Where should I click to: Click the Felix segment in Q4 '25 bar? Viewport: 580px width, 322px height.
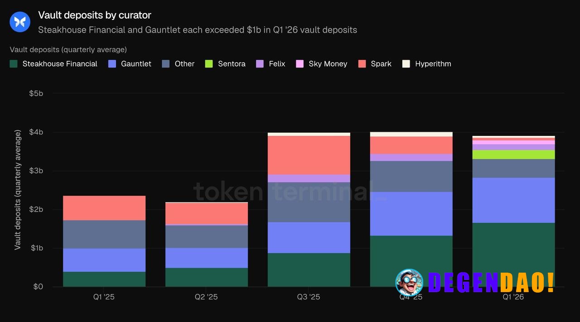[x=411, y=158]
